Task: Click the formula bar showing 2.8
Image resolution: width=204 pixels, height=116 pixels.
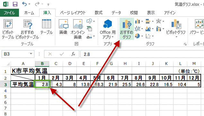Action: point(142,54)
